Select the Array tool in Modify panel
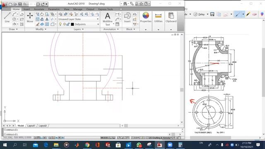 47,24
